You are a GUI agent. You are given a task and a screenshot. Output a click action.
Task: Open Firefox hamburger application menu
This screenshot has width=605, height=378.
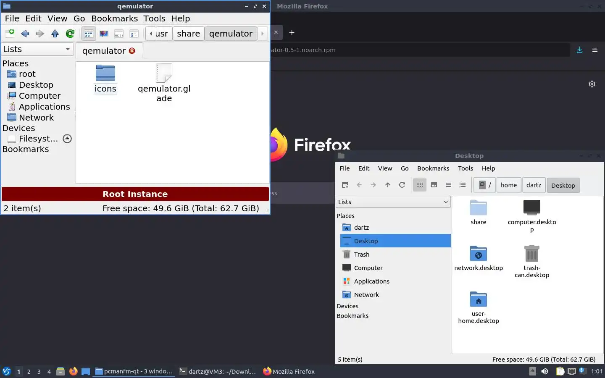click(x=595, y=50)
